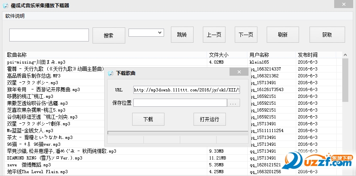Go to next page with 下一页
The image size is (356, 176).
(x=246, y=35)
